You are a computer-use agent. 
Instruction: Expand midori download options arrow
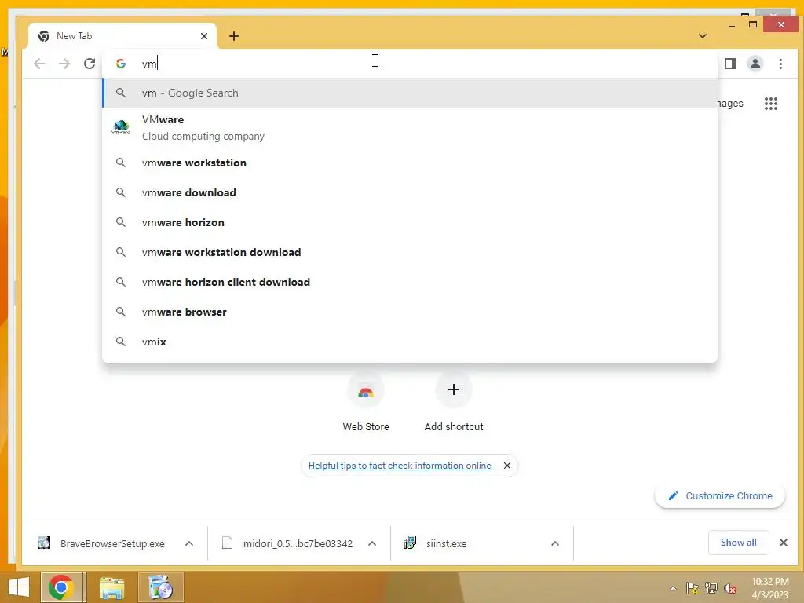[371, 543]
